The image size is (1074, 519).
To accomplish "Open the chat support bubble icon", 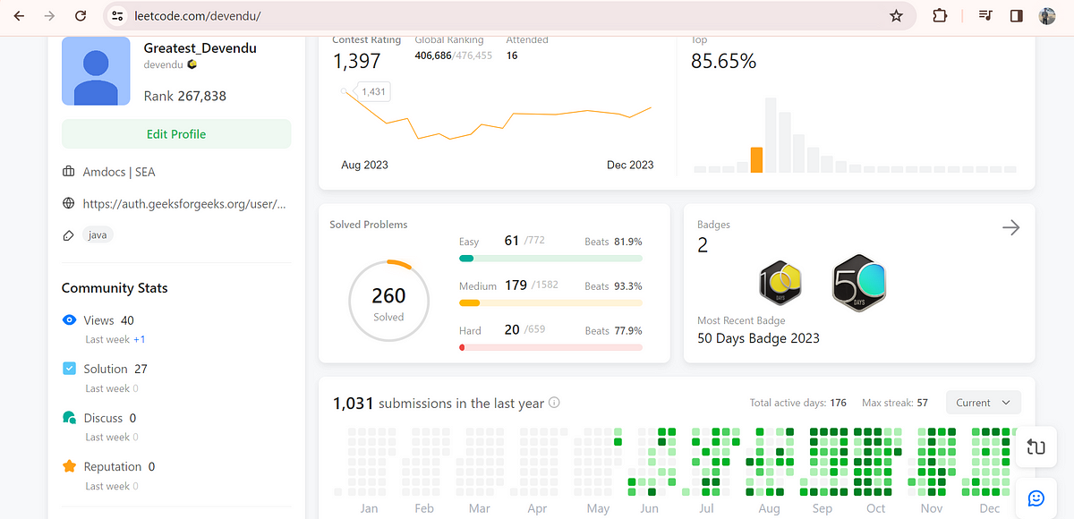I will pyautogui.click(x=1036, y=498).
